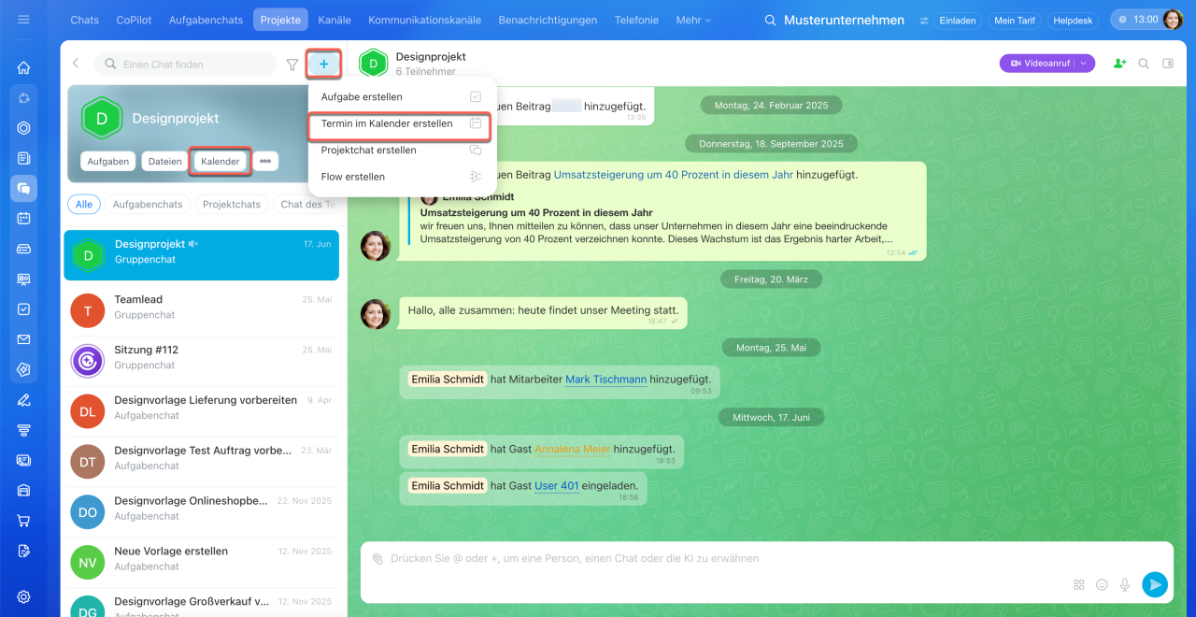Image resolution: width=1196 pixels, height=617 pixels.
Task: Click the add participant green icon
Action: [x=1119, y=64]
